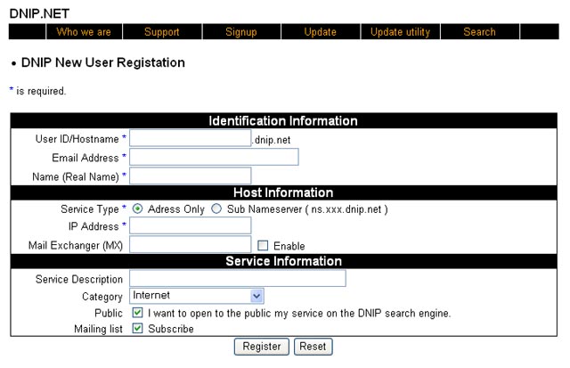Open the Update navigation item
The width and height of the screenshot is (570, 368).
321,32
